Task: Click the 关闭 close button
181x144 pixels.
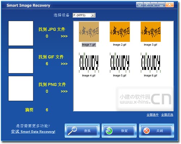Action: [x=156, y=131]
